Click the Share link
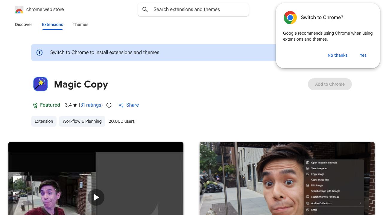383x215 pixels. 133,105
